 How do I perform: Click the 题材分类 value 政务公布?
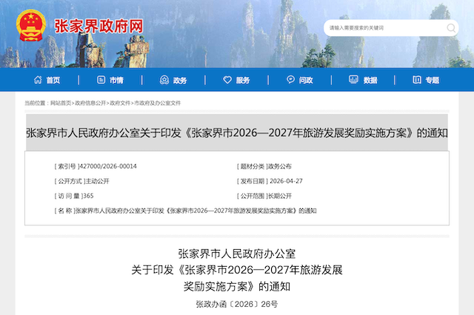(x=280, y=167)
